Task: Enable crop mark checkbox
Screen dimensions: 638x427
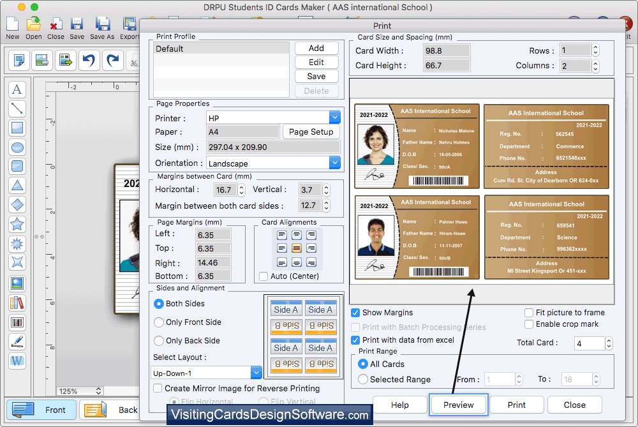Action: point(529,324)
